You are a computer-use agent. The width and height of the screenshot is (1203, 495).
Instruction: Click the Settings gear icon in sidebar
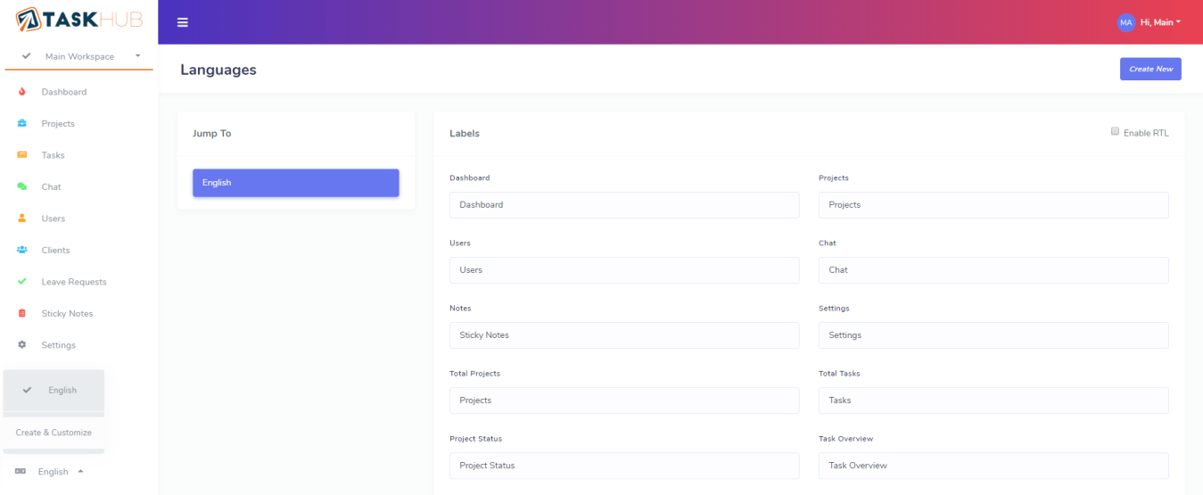coord(22,345)
